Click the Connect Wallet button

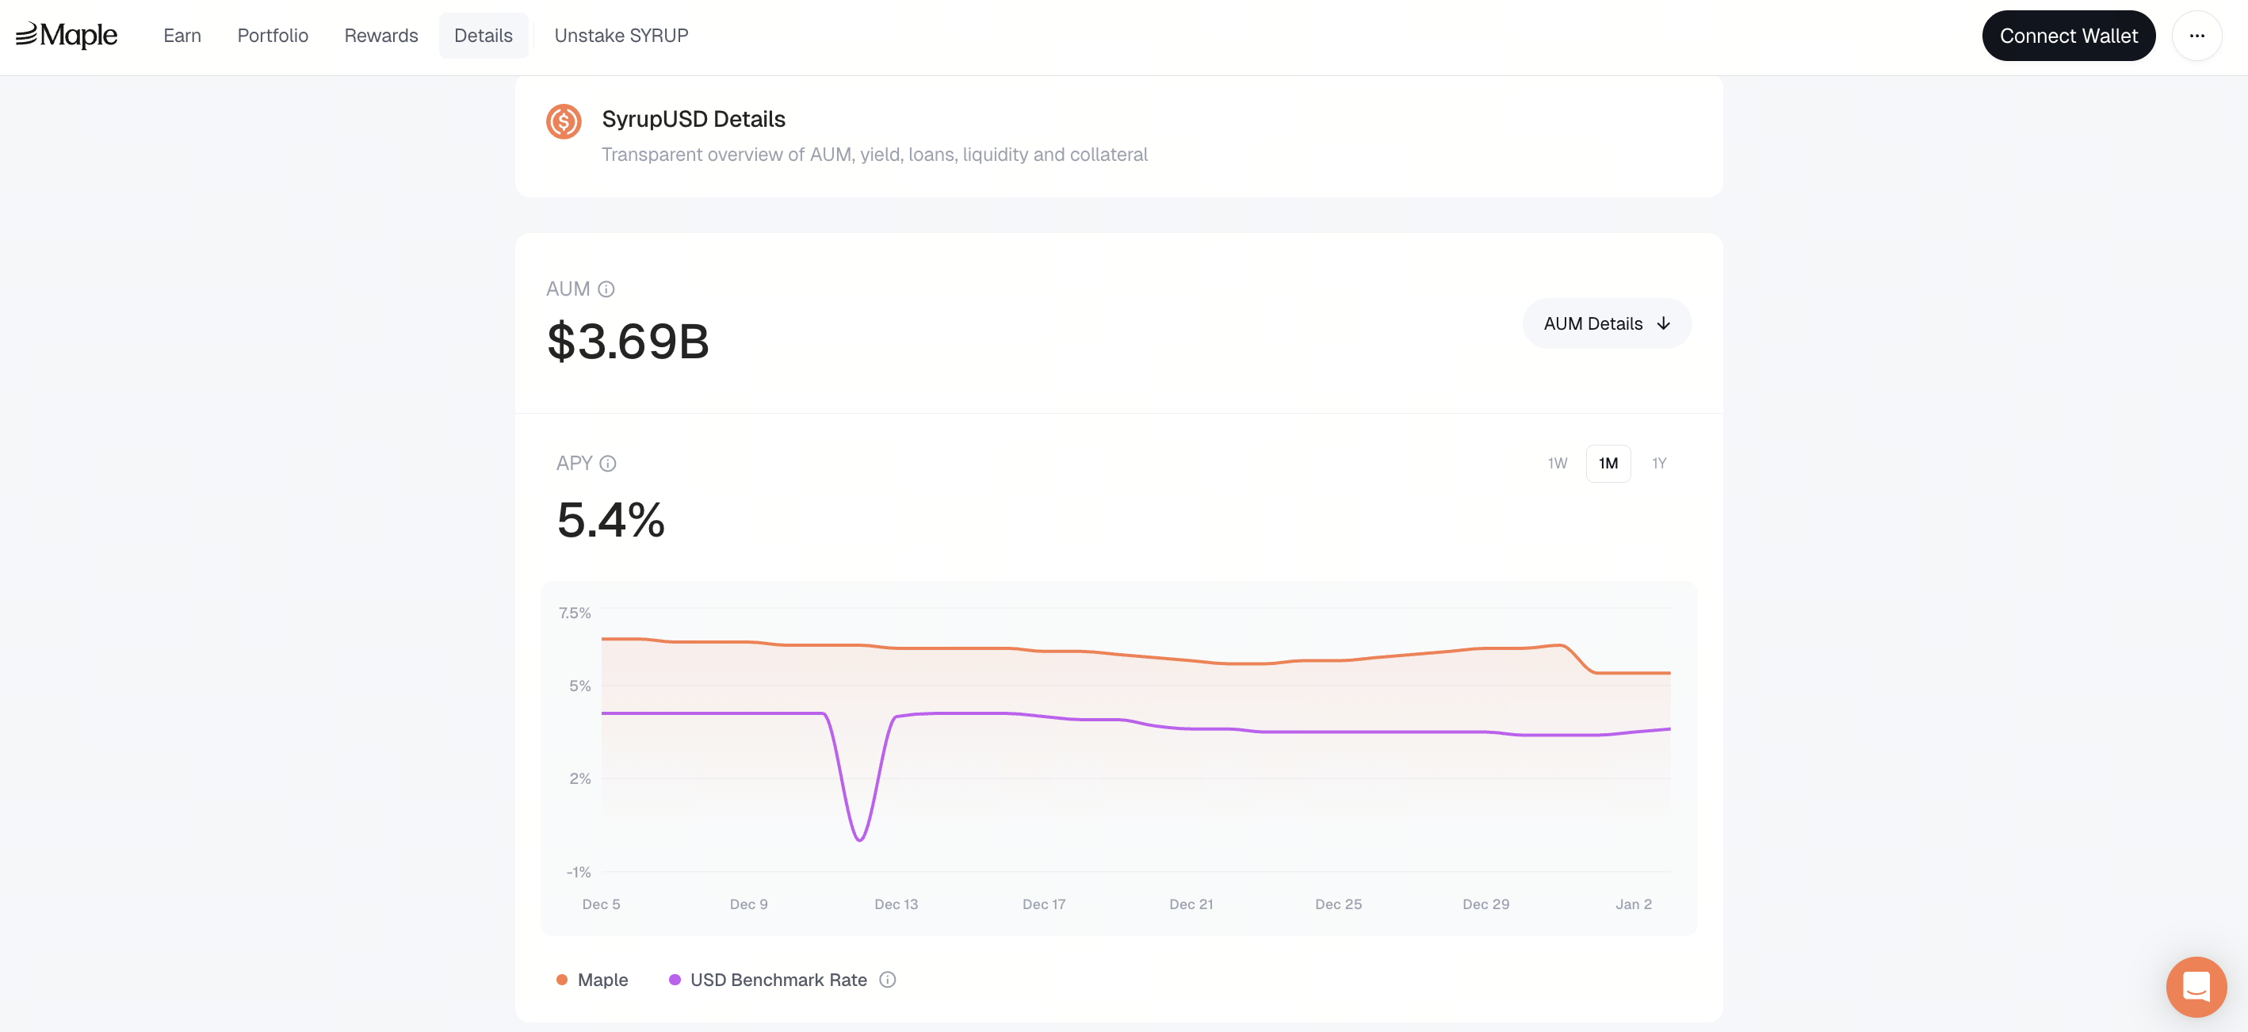click(2068, 36)
